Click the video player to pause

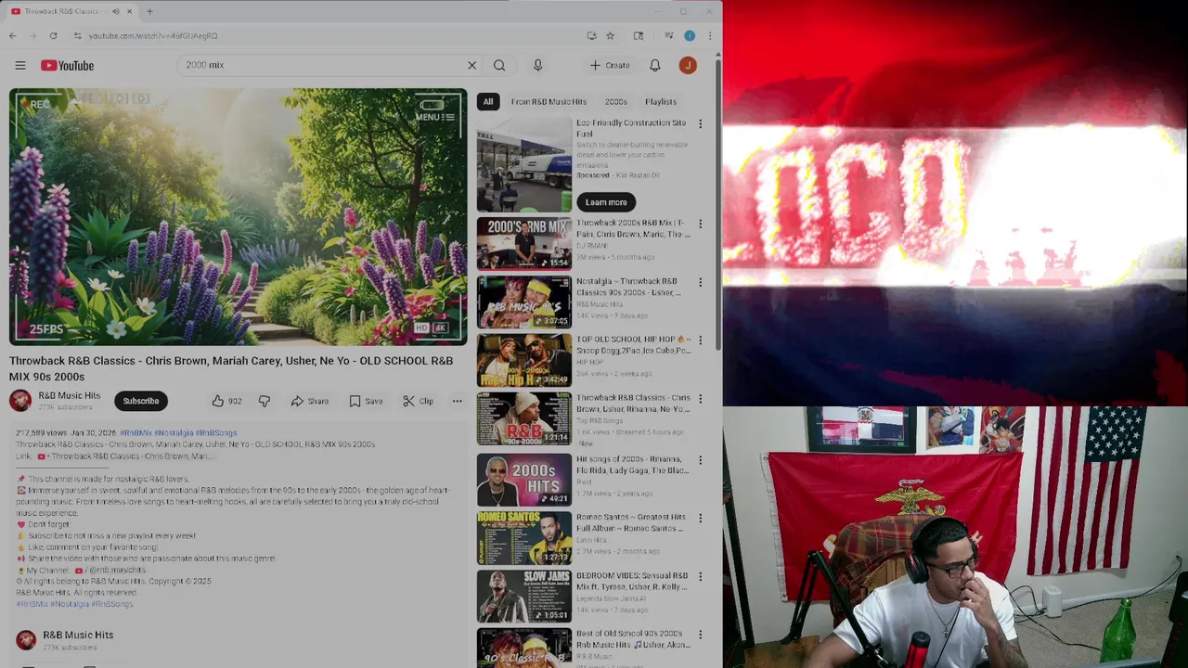click(x=238, y=217)
